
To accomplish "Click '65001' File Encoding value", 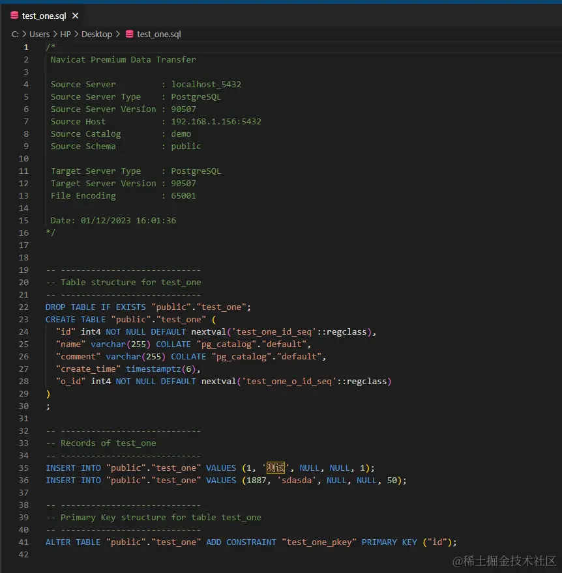I will point(183,196).
